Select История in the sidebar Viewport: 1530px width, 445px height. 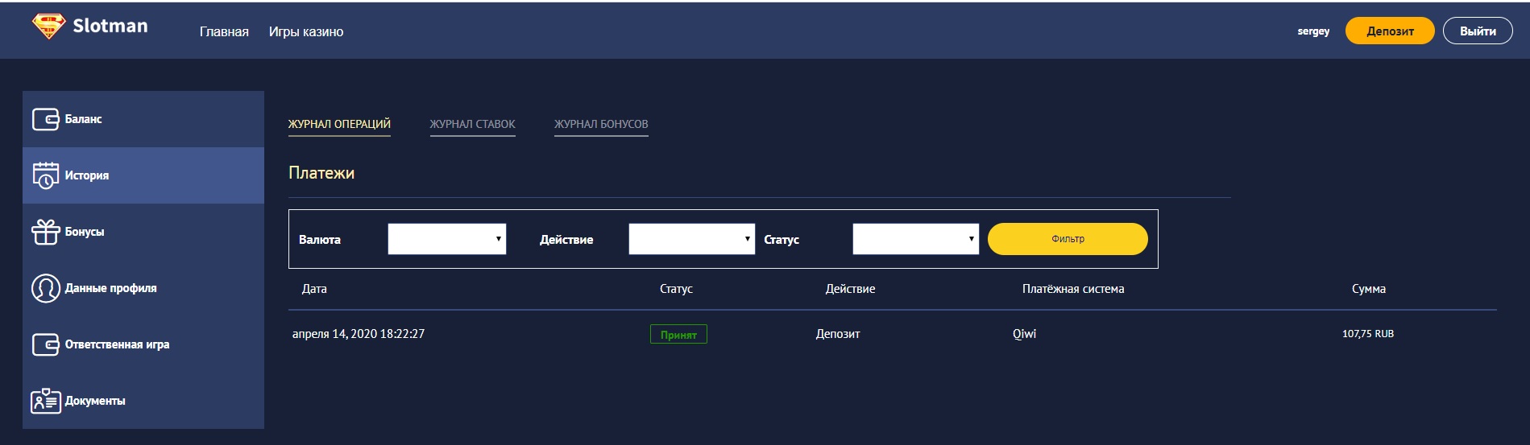click(x=143, y=175)
